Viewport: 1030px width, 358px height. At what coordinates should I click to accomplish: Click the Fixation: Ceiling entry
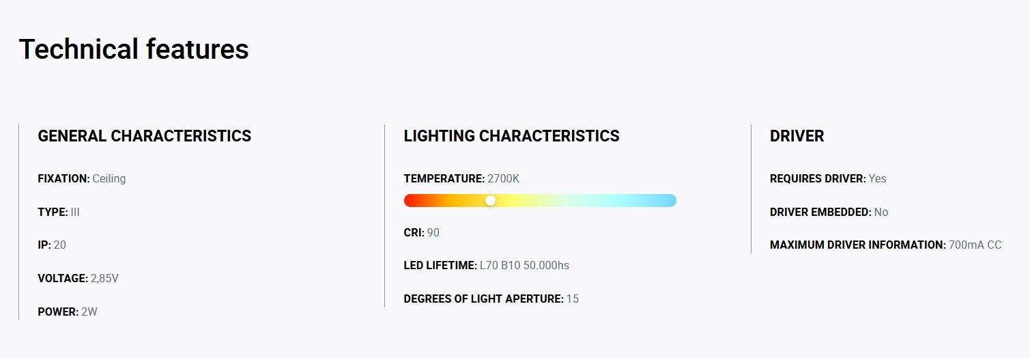82,178
